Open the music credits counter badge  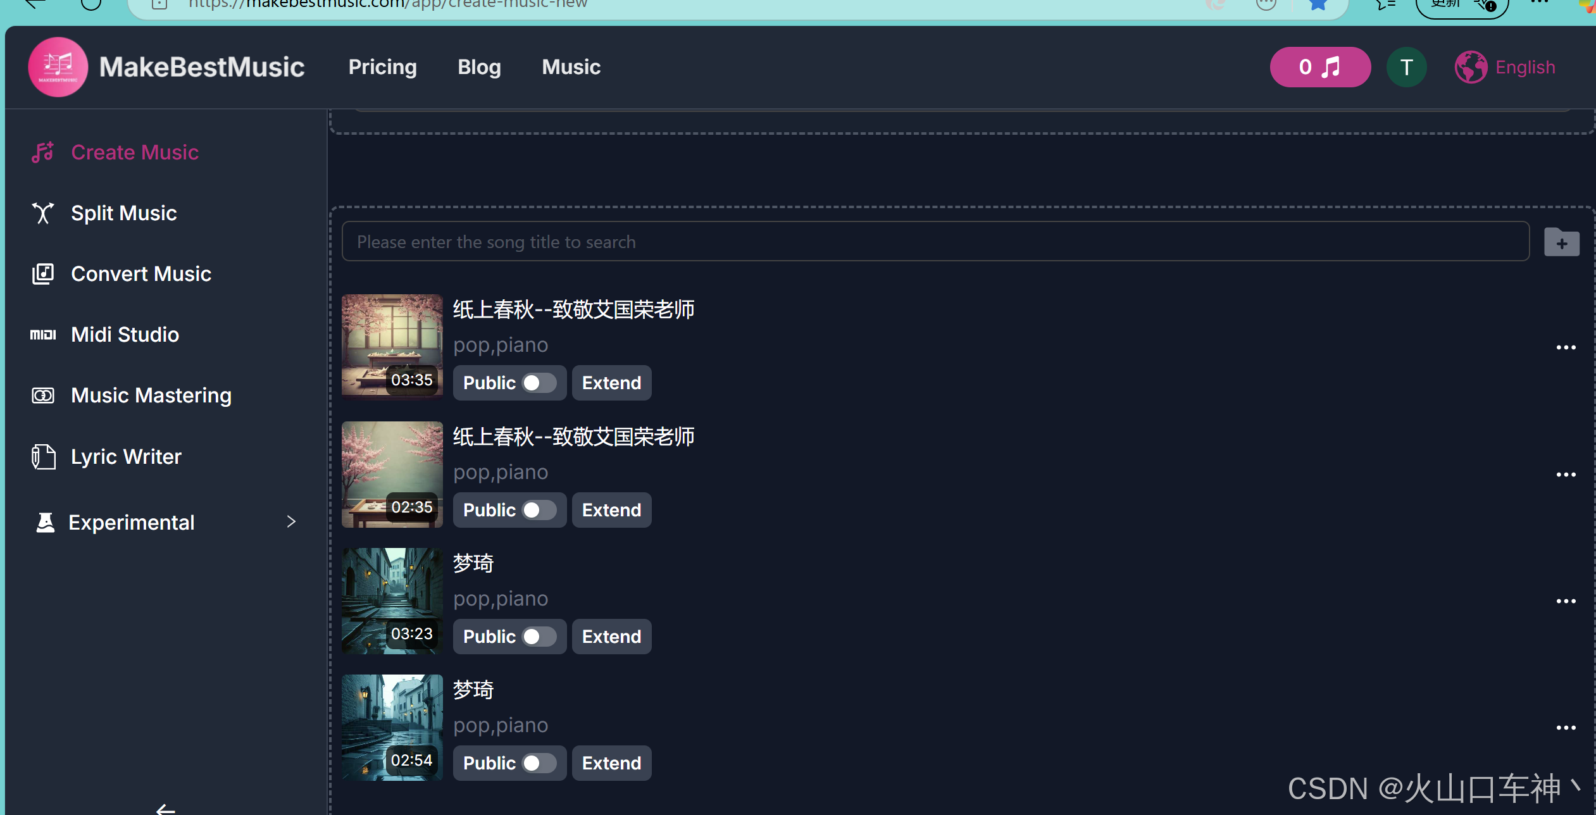1319,67
